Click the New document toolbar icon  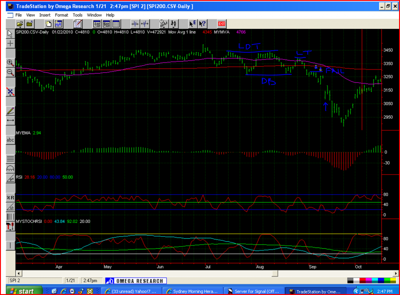[x=48, y=24]
